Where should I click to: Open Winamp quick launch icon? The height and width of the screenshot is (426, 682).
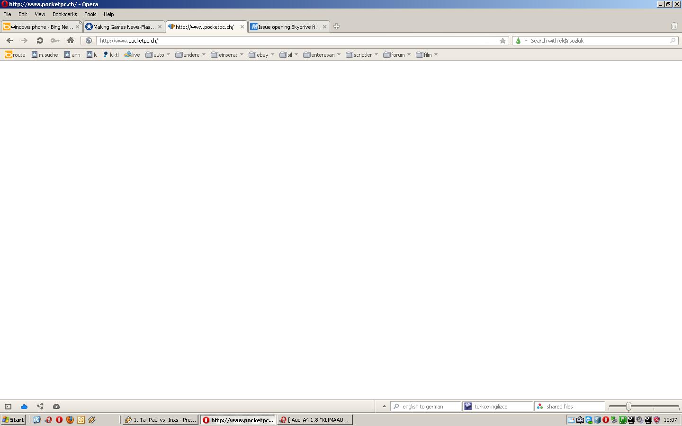click(x=92, y=420)
